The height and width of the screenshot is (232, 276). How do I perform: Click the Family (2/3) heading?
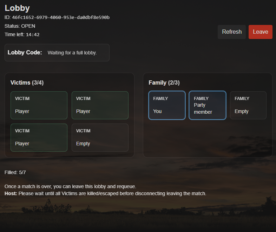[164, 83]
